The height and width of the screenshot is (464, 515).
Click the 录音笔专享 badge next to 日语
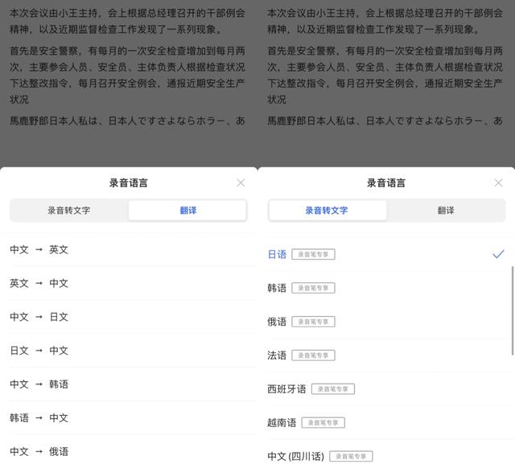tap(313, 254)
